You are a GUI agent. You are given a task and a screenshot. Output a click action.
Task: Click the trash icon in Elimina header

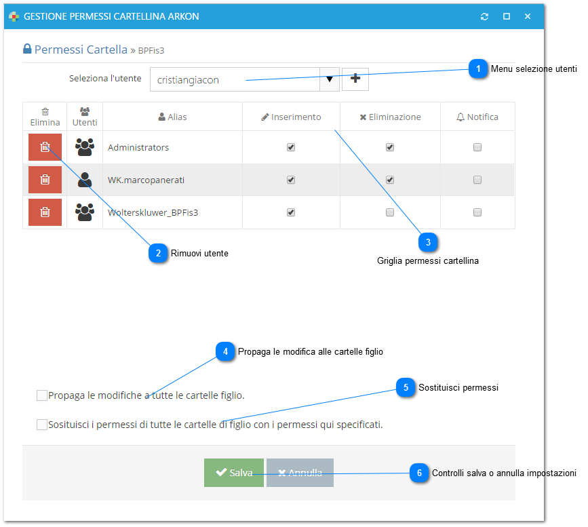coord(45,111)
